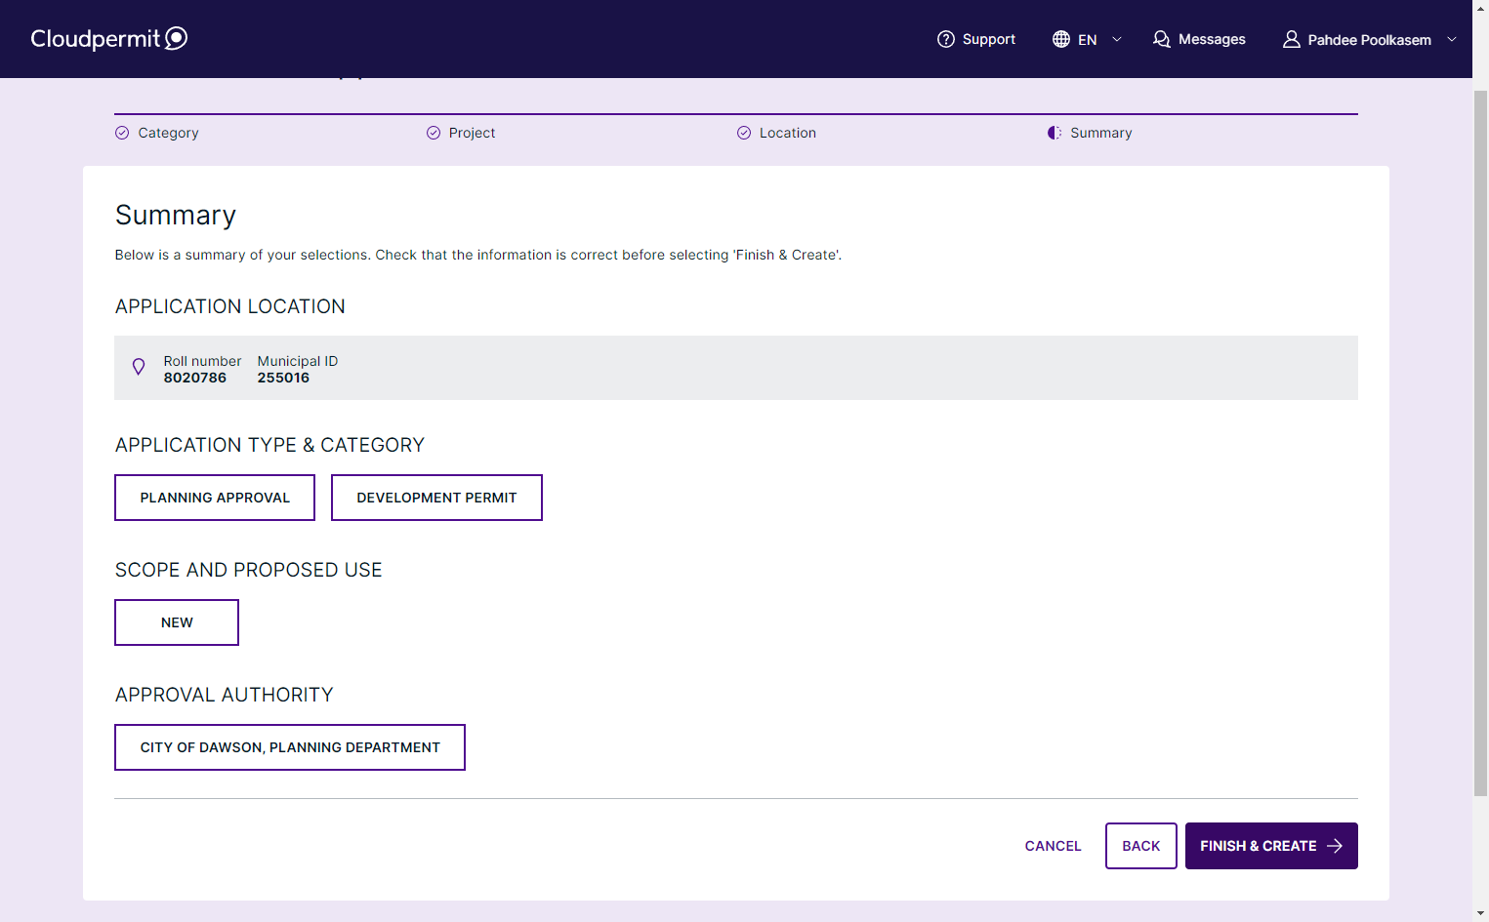This screenshot has height=922, width=1489.
Task: Click the NEW scope tag
Action: [x=177, y=622]
